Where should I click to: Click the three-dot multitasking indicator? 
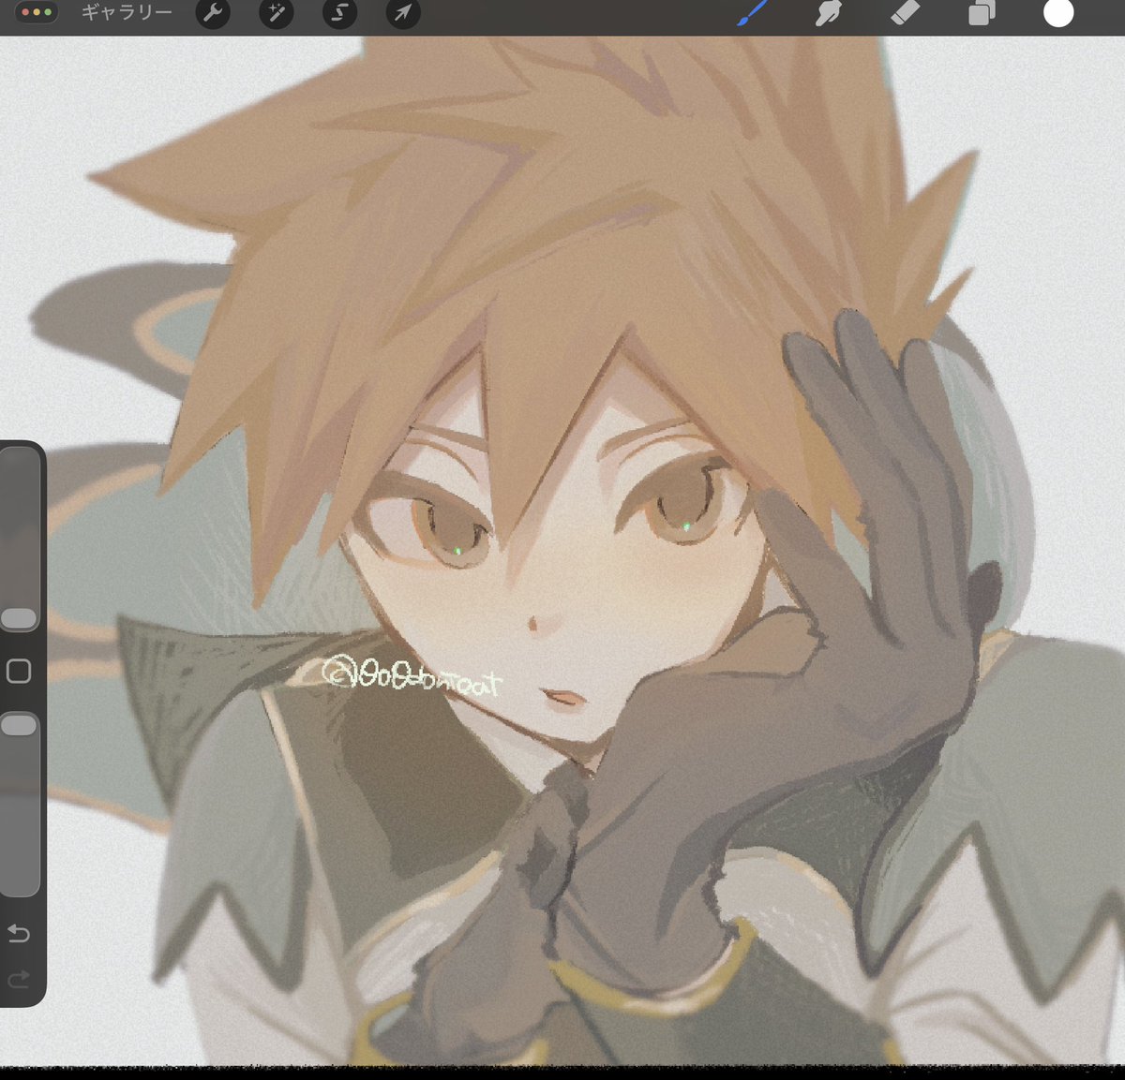click(x=37, y=13)
